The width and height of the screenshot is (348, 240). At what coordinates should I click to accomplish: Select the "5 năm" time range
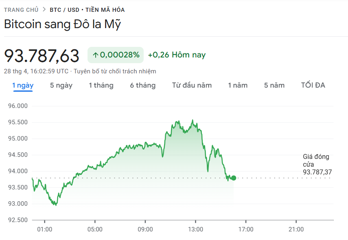tap(274, 85)
